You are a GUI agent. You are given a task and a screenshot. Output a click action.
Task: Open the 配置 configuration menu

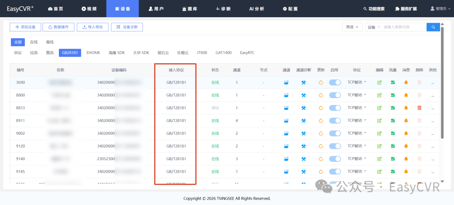click(x=290, y=9)
